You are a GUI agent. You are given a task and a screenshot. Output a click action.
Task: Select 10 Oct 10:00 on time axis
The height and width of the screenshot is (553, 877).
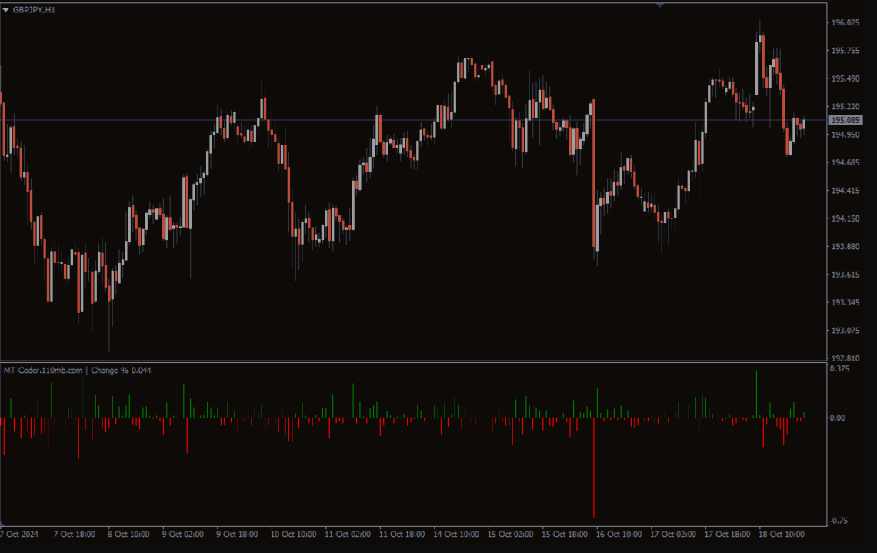click(x=293, y=534)
